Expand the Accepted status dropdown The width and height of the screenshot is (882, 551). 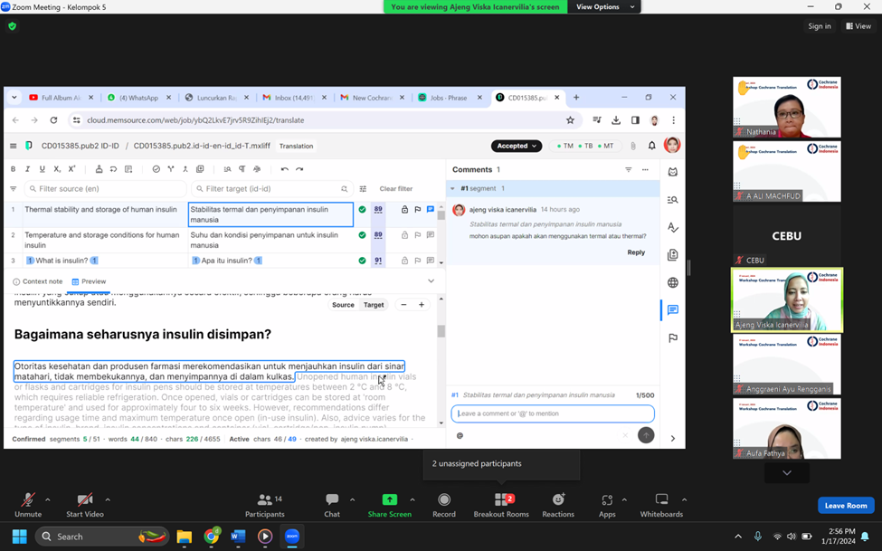tap(517, 146)
